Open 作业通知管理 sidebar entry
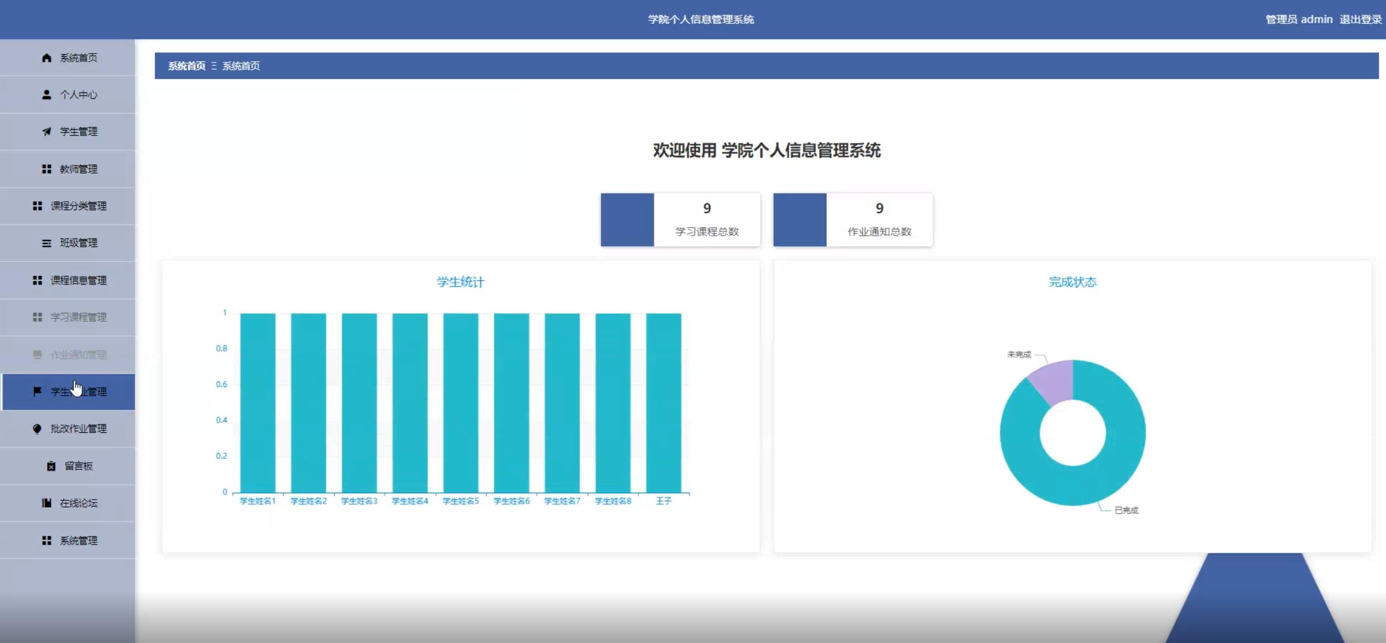 point(67,354)
